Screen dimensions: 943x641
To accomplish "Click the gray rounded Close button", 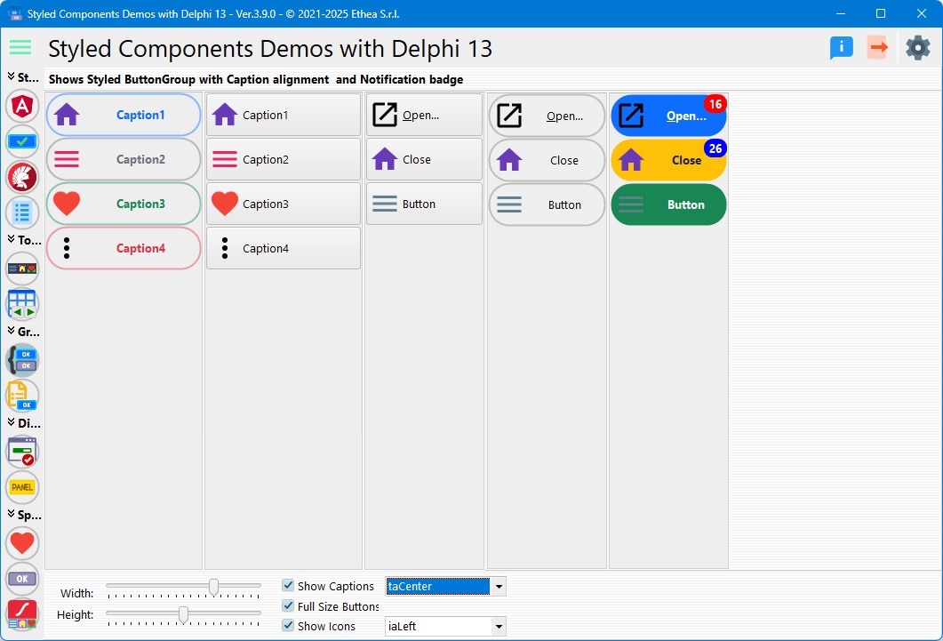I will [547, 161].
